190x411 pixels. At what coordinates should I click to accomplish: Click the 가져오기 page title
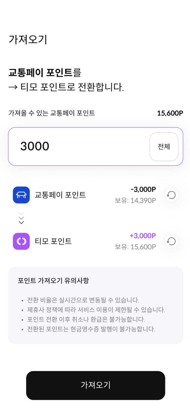coord(28,39)
